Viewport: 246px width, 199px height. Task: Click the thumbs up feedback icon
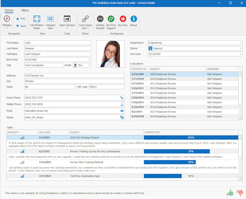click(230, 193)
